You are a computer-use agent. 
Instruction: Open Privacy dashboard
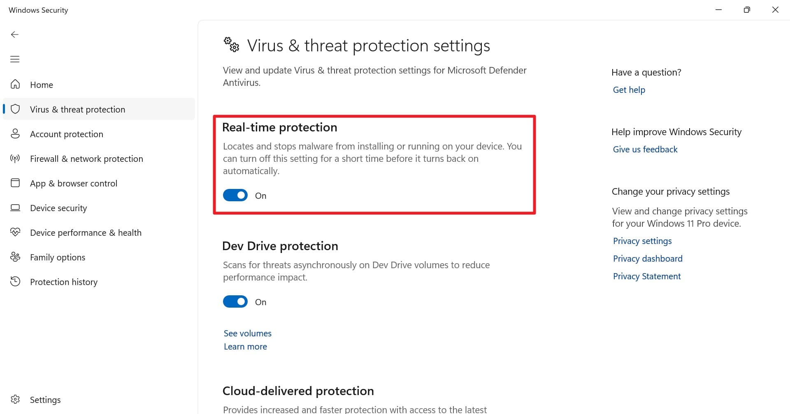tap(647, 258)
